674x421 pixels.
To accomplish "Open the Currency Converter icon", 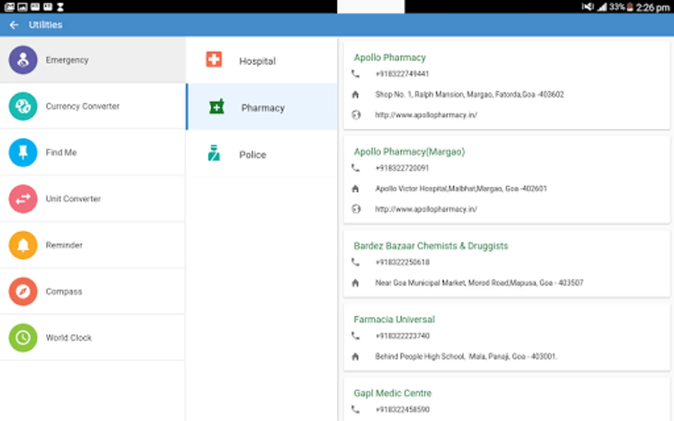I will (x=23, y=106).
